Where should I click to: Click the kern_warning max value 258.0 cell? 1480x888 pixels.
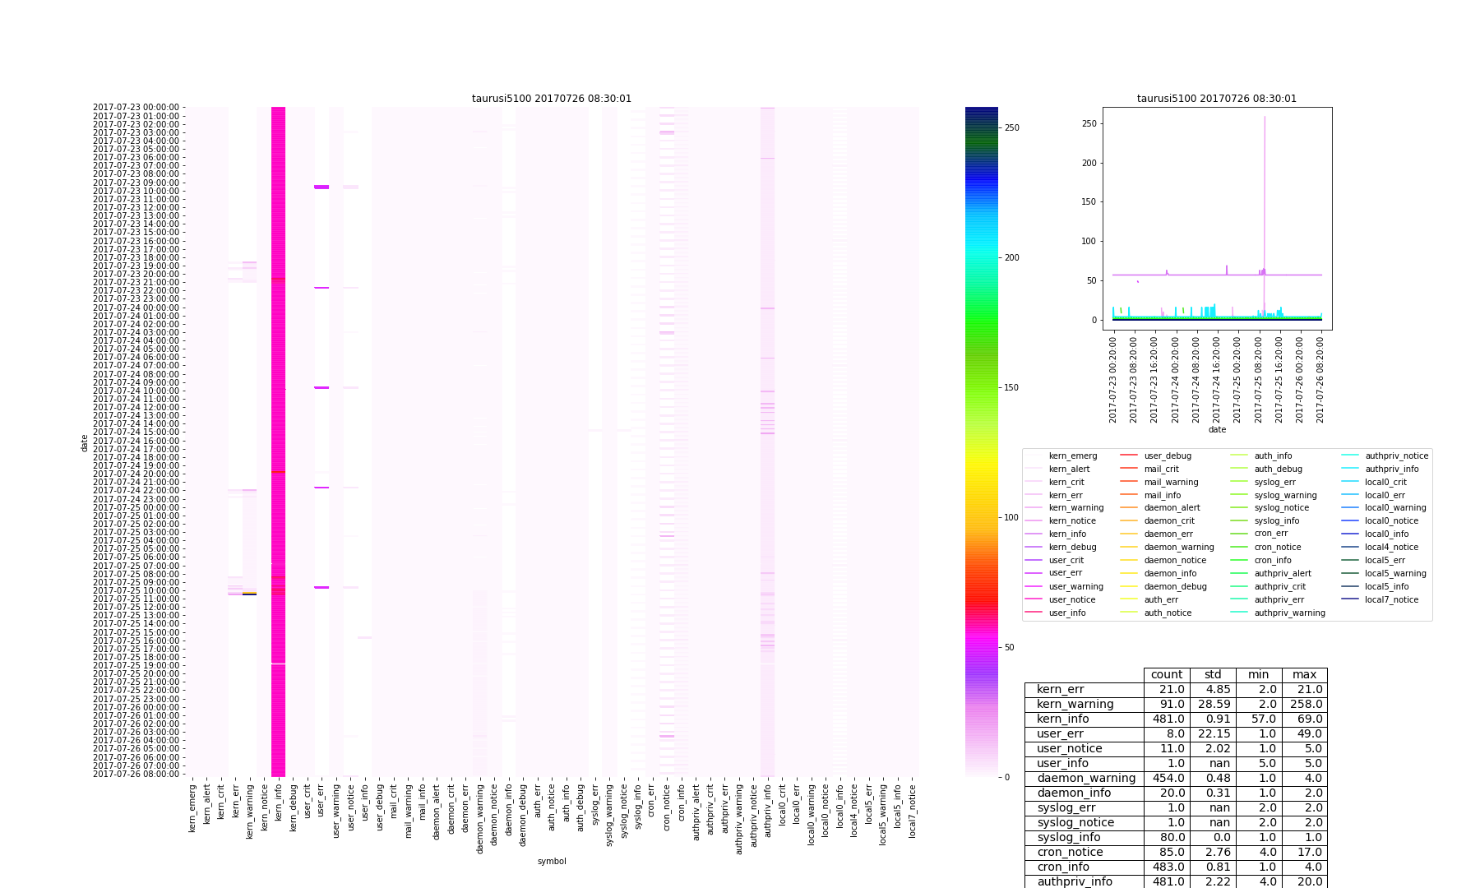1304,705
